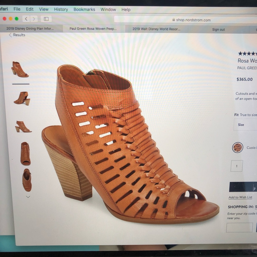Click the PAUL GREEN brand link

point(247,68)
